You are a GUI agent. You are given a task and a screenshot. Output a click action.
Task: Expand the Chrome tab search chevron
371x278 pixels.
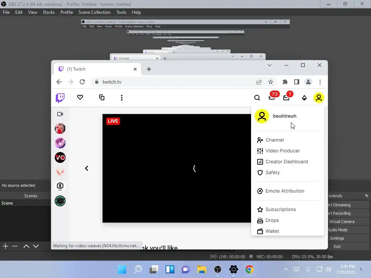pyautogui.click(x=270, y=65)
